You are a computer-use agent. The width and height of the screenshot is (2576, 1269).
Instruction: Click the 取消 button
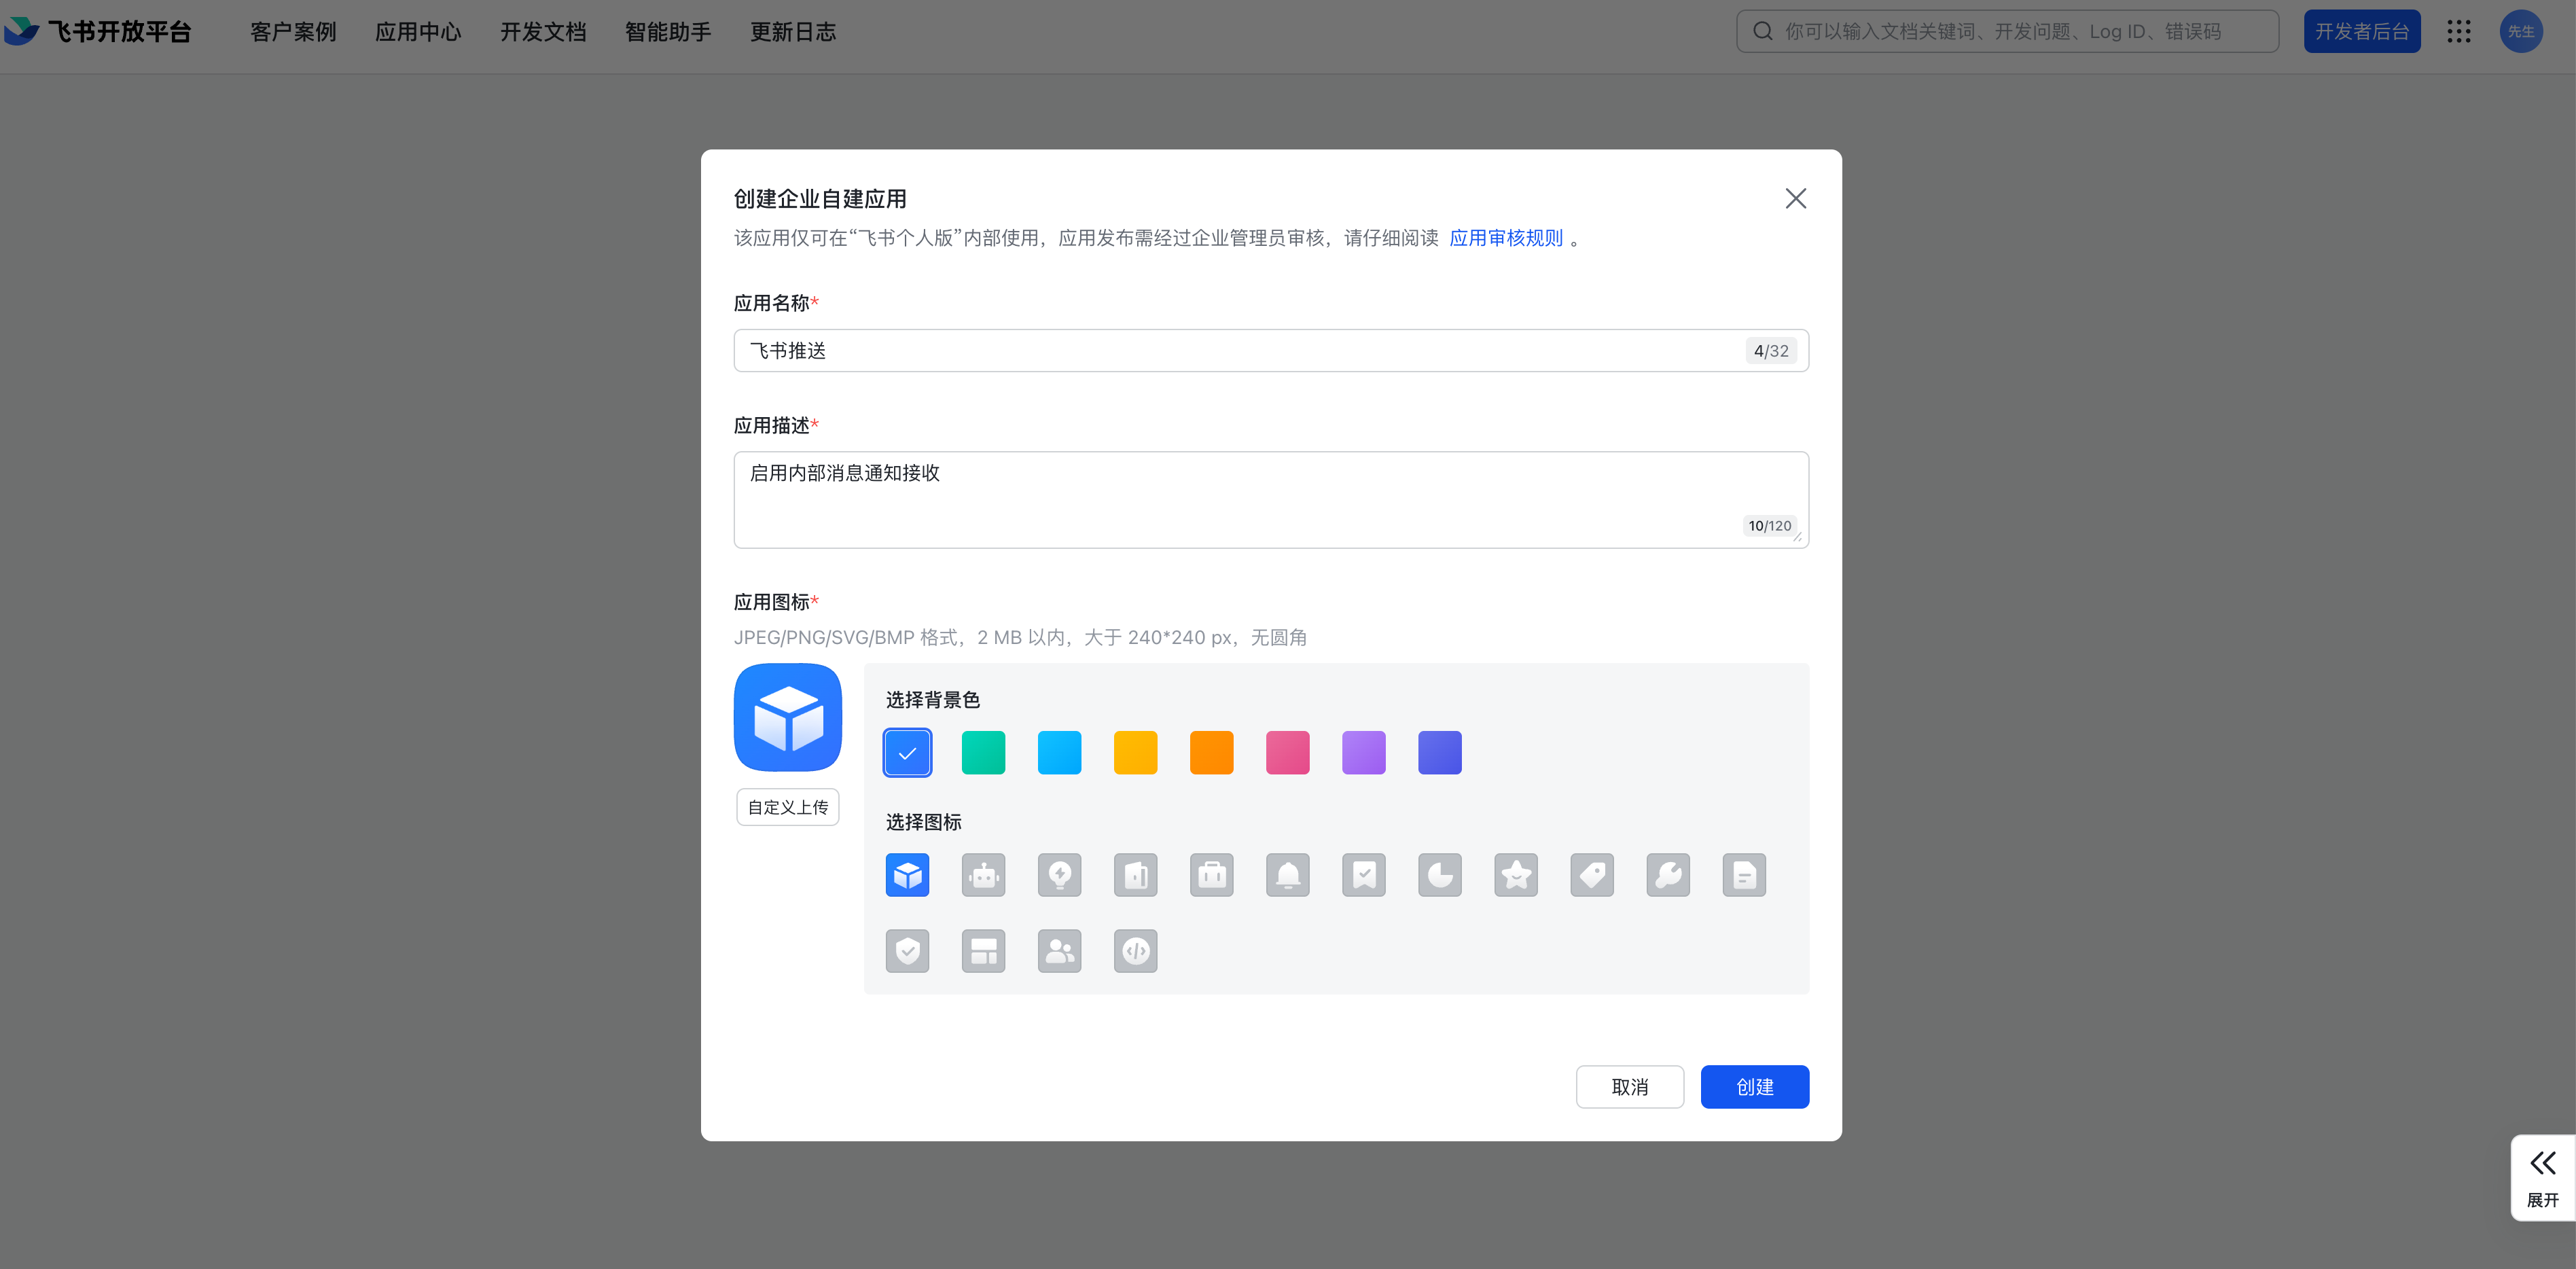[x=1629, y=1087]
